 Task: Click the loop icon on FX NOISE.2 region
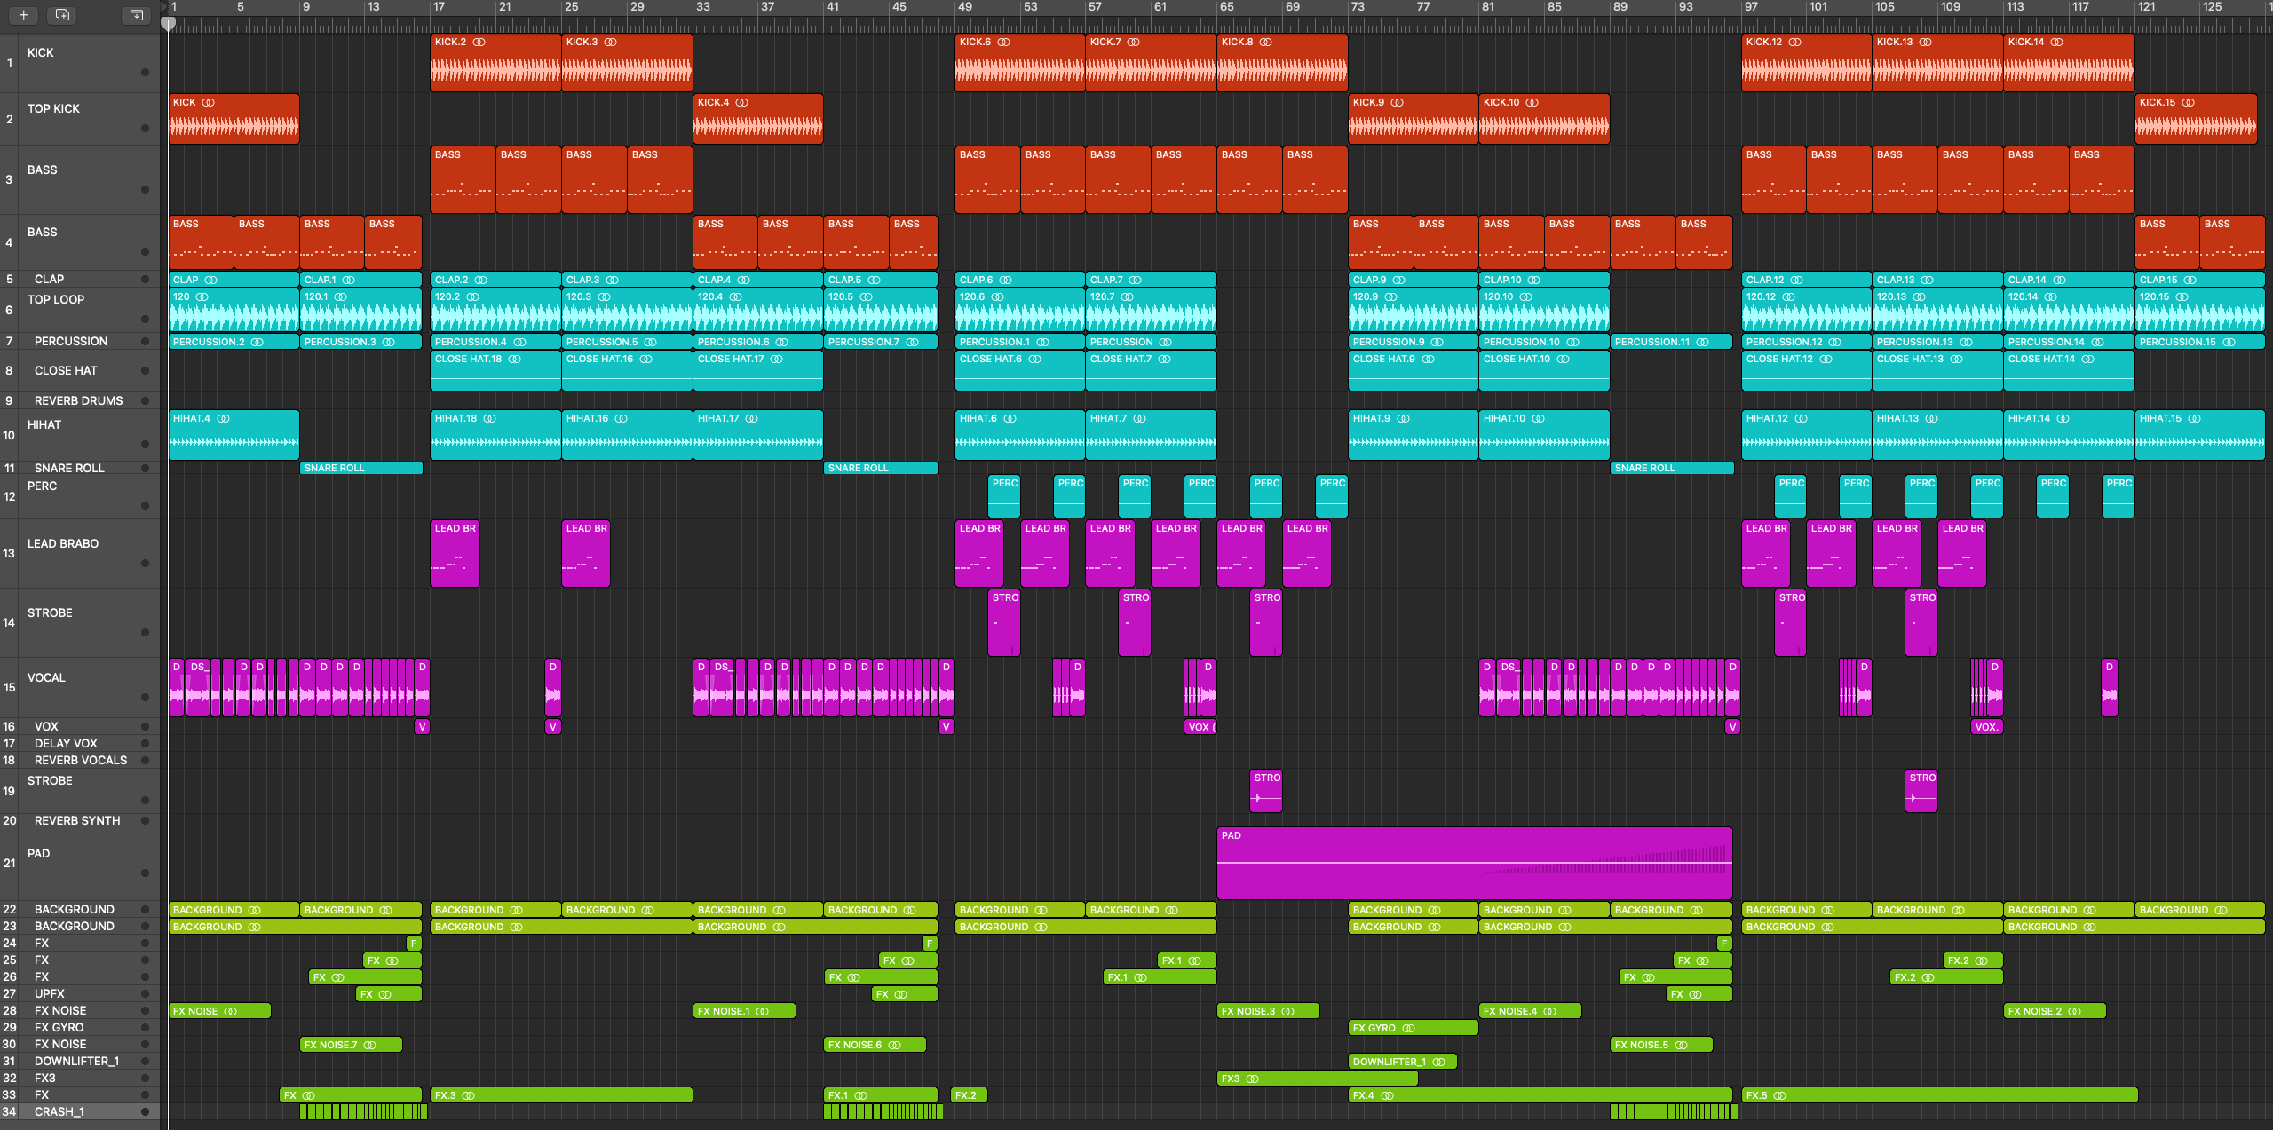pos(2074,1011)
